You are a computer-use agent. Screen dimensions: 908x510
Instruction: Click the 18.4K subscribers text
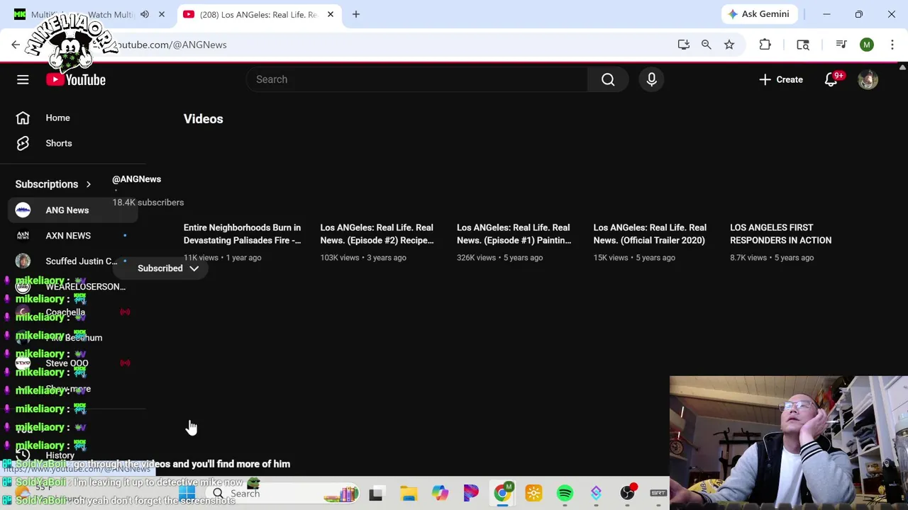point(148,203)
